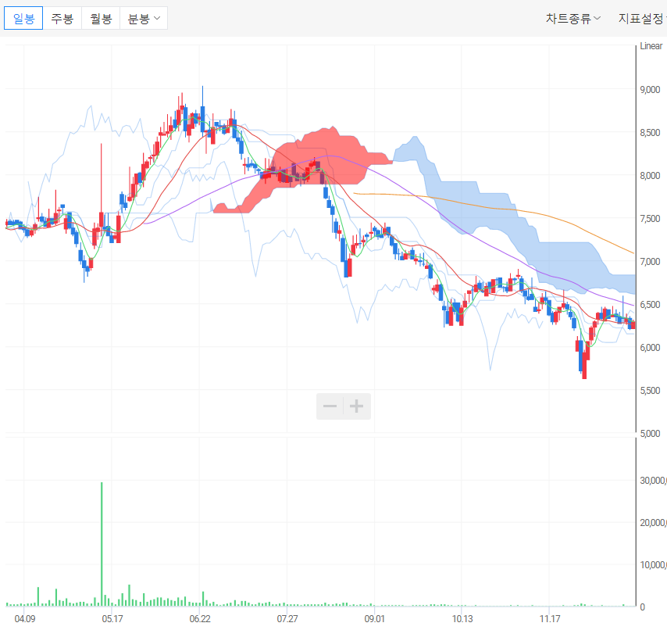
Task: Click the 5,500 price axis label
Action: coord(650,390)
